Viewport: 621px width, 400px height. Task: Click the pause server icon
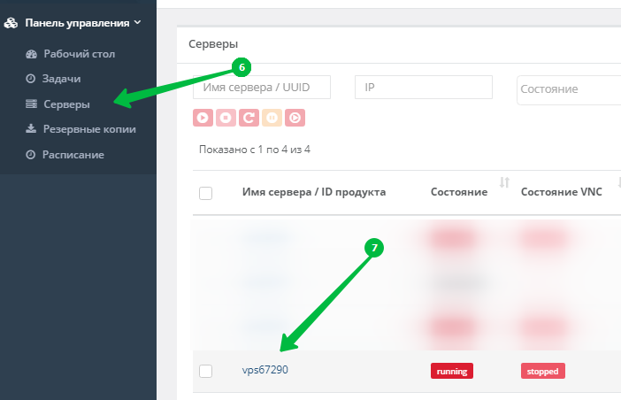click(x=272, y=118)
